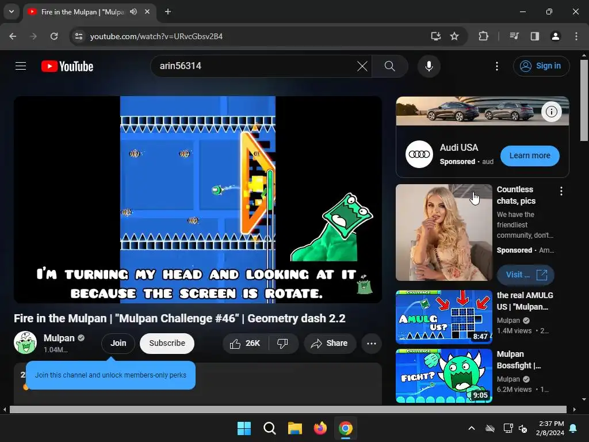Open Chrome profile icon

556,36
